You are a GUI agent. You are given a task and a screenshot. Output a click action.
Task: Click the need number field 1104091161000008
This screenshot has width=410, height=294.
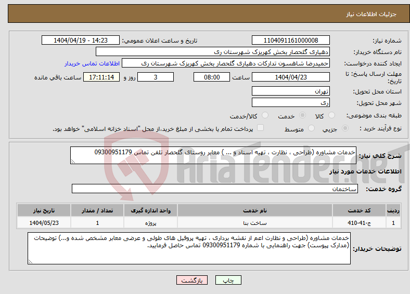[x=291, y=40]
